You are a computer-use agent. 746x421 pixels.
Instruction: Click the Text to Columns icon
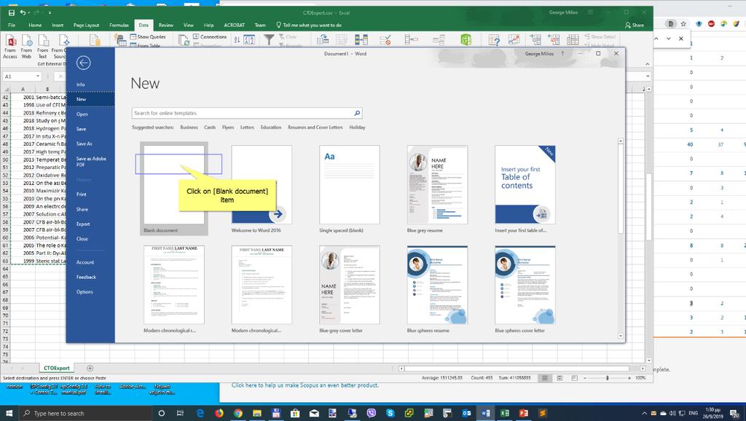323,39
